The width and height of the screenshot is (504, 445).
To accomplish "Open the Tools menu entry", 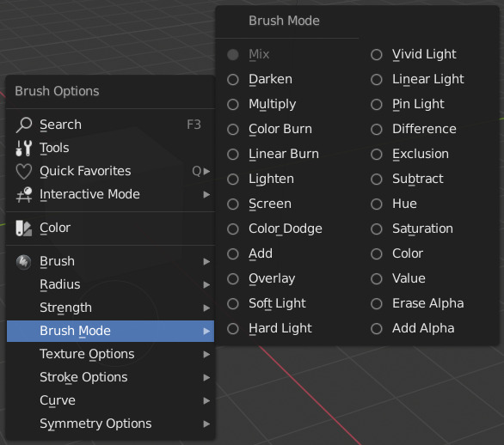I will [110, 148].
